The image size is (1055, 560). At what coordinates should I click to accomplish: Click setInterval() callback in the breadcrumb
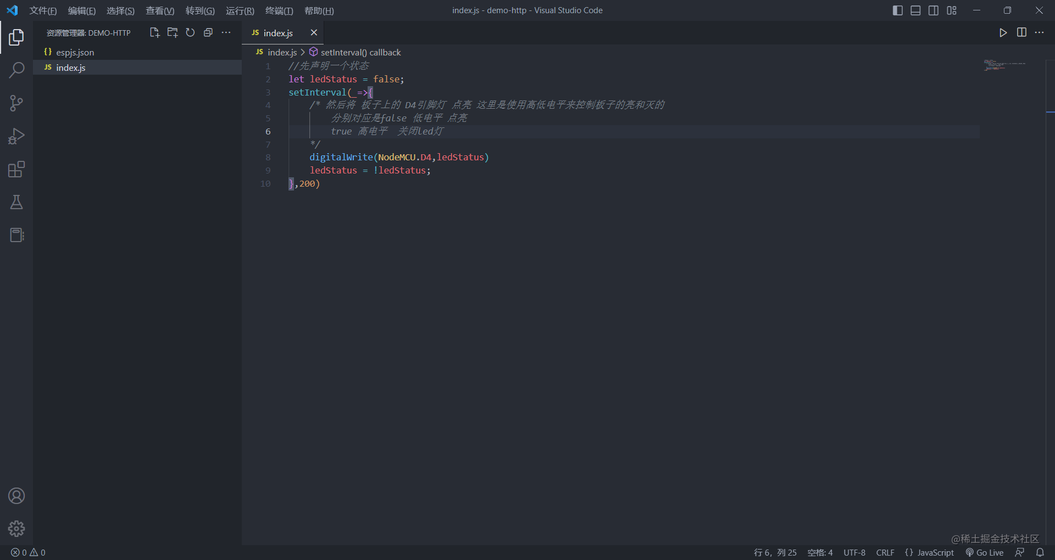[x=360, y=52]
